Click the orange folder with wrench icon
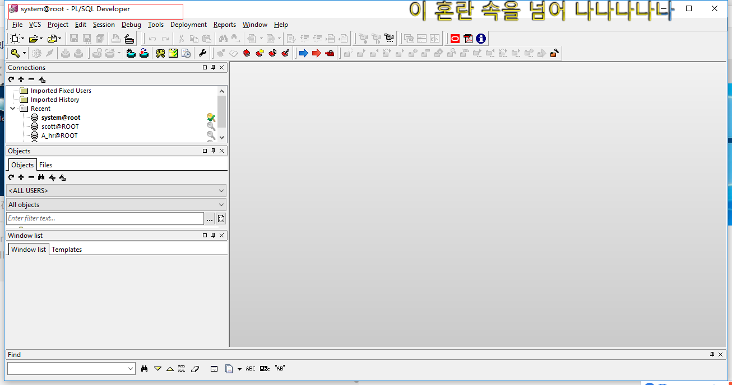 (554, 53)
